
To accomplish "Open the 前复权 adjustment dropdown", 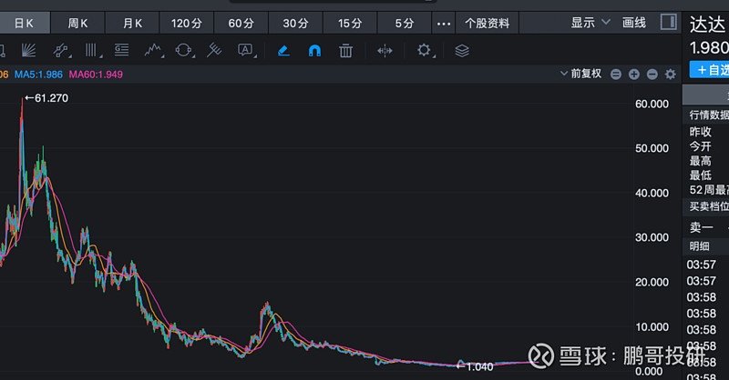I will [581, 74].
